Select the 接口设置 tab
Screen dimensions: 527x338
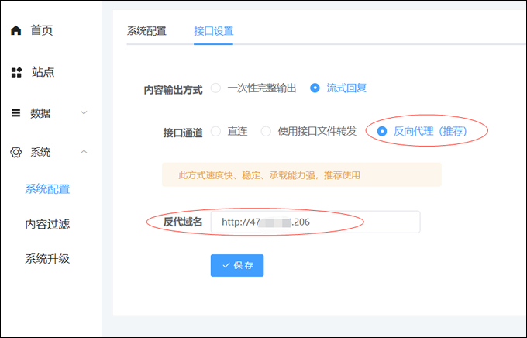click(x=213, y=31)
